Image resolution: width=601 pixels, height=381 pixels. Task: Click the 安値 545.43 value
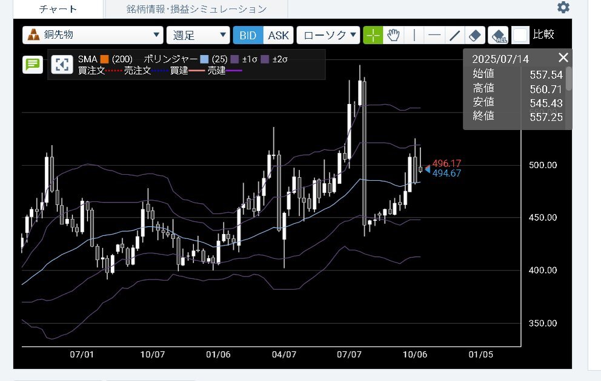(x=546, y=103)
